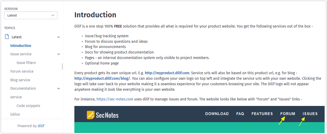Click the SecNotes pencil logo icon
327x134 pixels.
point(91,115)
